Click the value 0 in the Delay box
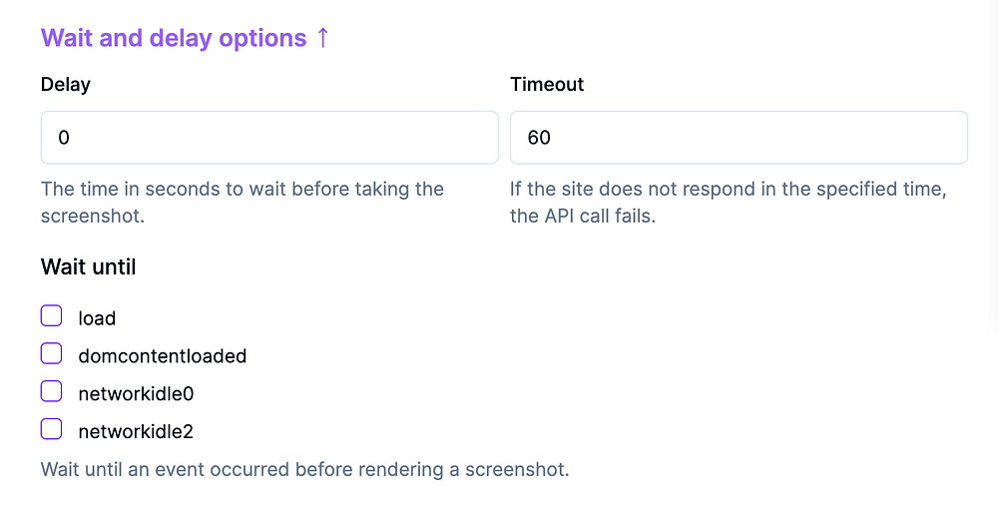Viewport: 998px width, 515px height. (x=64, y=138)
